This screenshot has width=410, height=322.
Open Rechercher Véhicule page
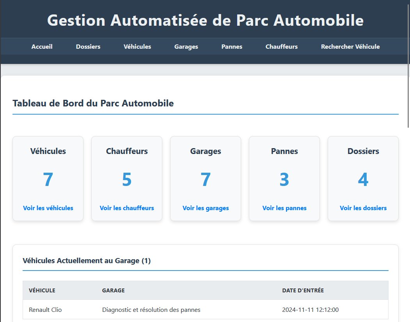[x=350, y=47]
